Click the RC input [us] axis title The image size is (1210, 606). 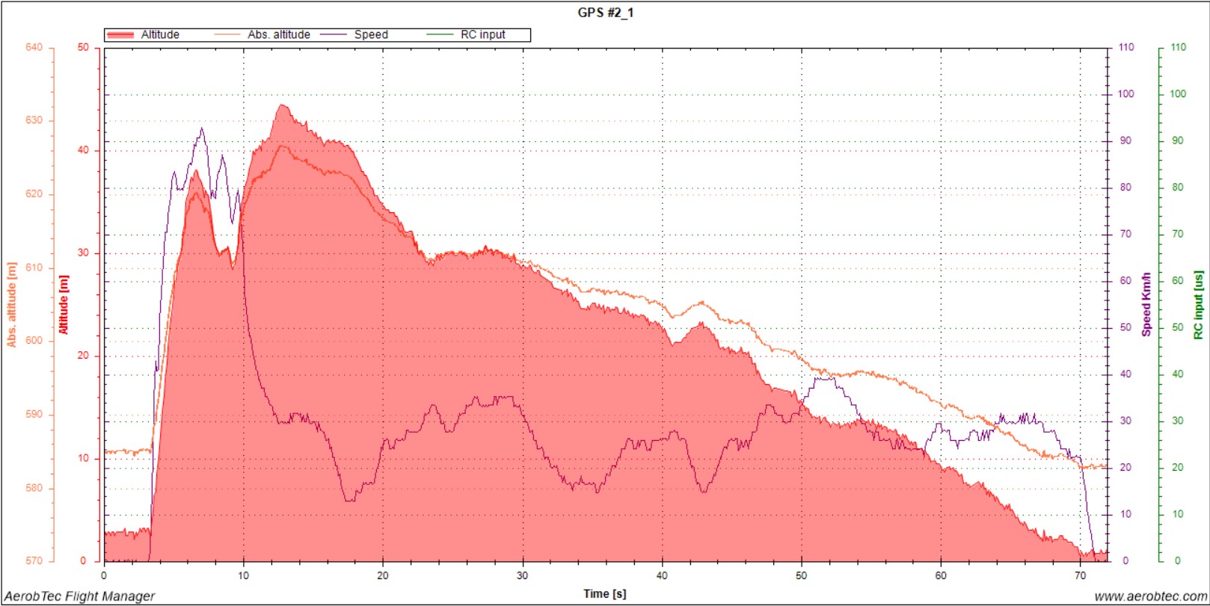[1198, 304]
